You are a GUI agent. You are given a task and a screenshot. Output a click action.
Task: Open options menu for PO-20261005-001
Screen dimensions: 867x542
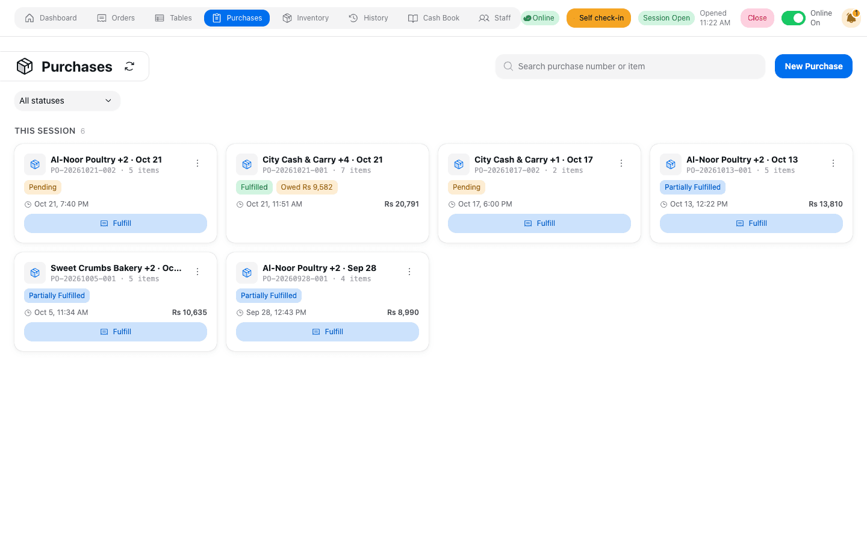click(197, 272)
